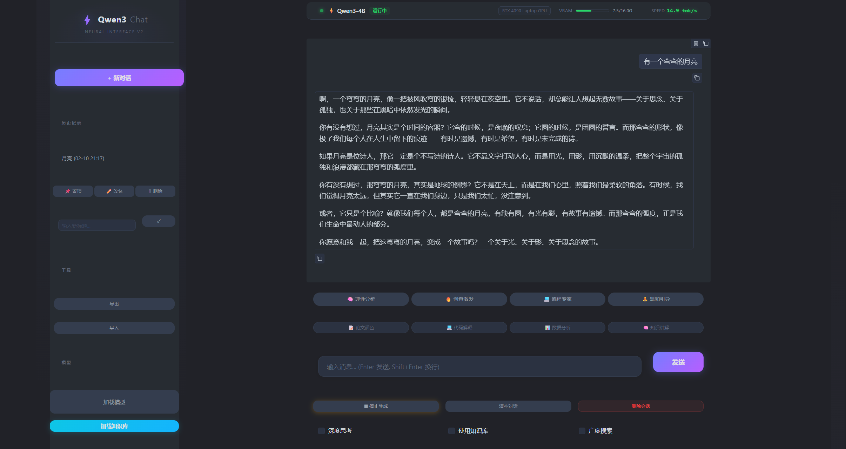Click the rename pencil button

click(x=114, y=191)
